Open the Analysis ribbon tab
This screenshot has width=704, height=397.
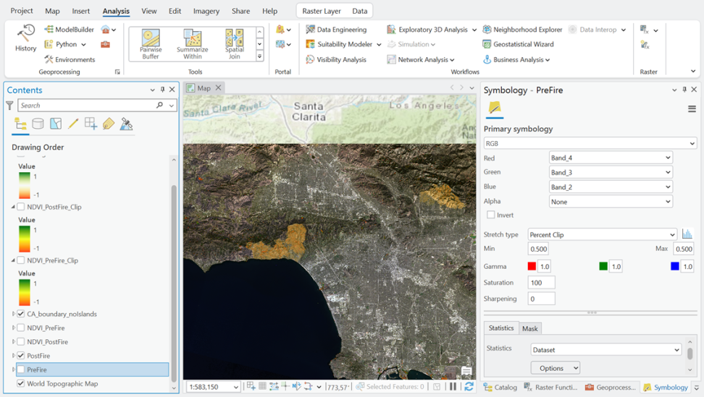tap(116, 11)
